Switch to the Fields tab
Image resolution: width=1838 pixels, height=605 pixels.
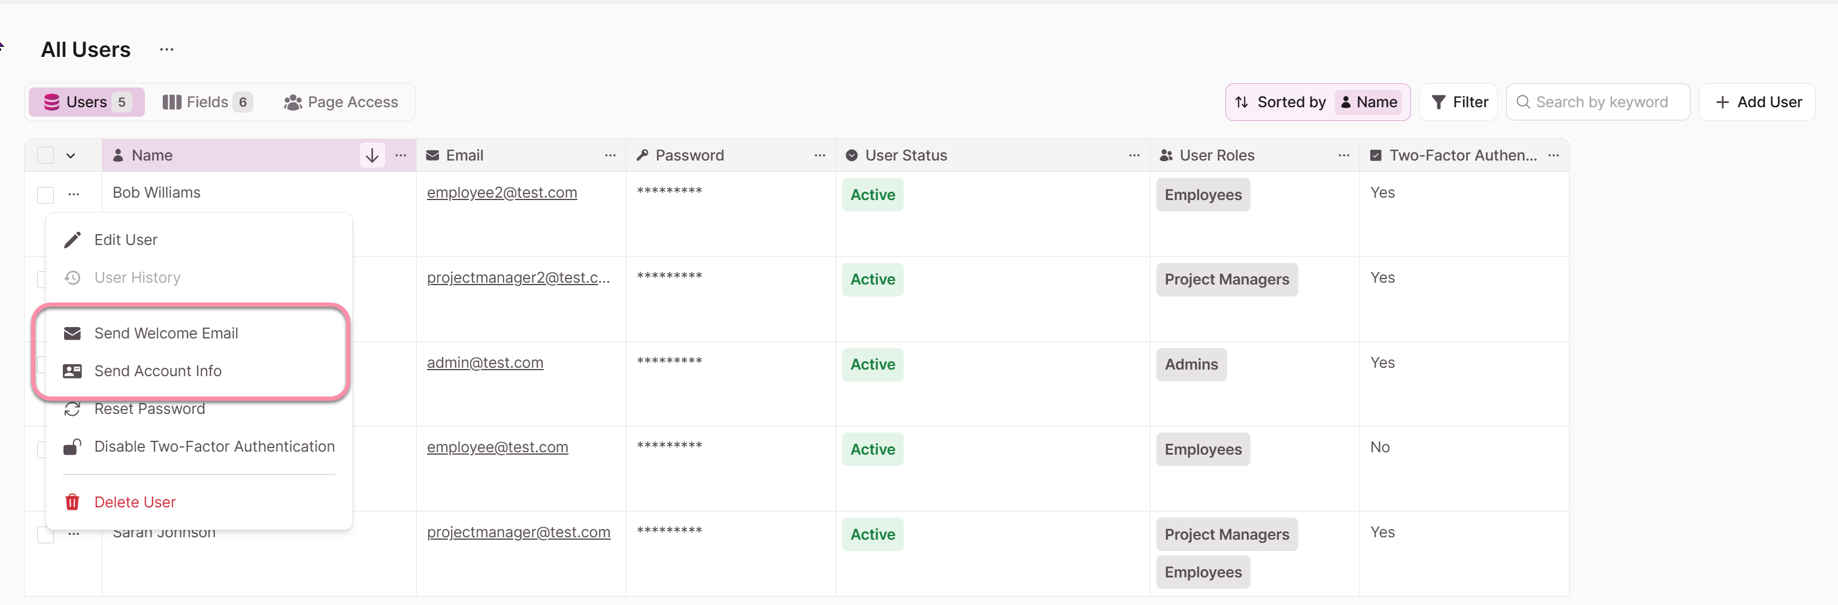(207, 102)
